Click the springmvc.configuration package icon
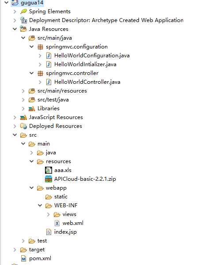199x265 pixels. [x=40, y=47]
